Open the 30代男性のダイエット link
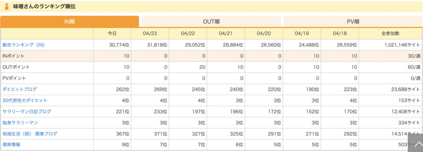Viewport: 423px width, 152px height. tap(25, 101)
